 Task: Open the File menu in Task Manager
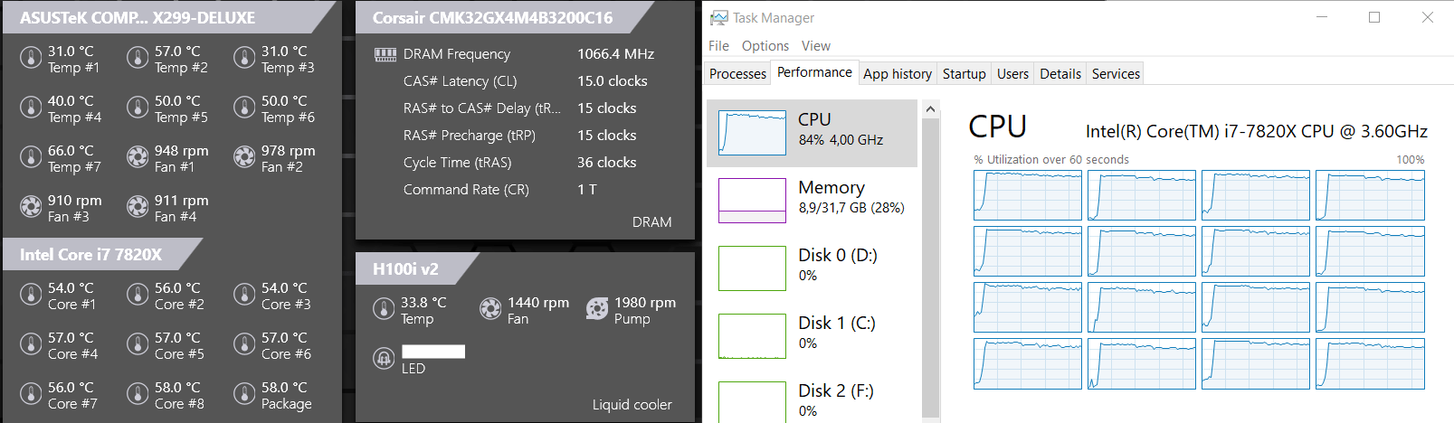(718, 46)
